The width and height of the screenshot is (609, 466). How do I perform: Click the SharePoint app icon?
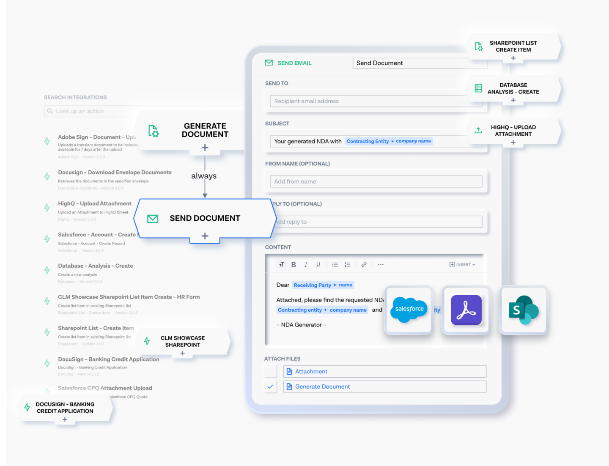[523, 310]
